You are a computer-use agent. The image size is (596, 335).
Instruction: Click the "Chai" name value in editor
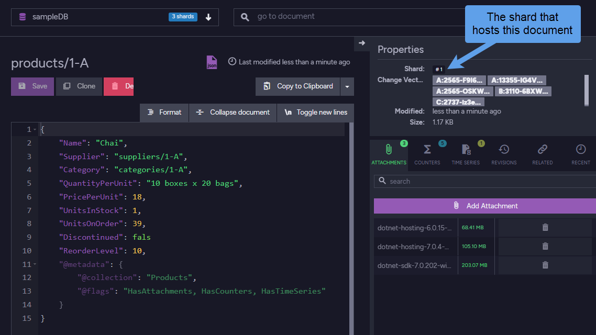tap(109, 143)
